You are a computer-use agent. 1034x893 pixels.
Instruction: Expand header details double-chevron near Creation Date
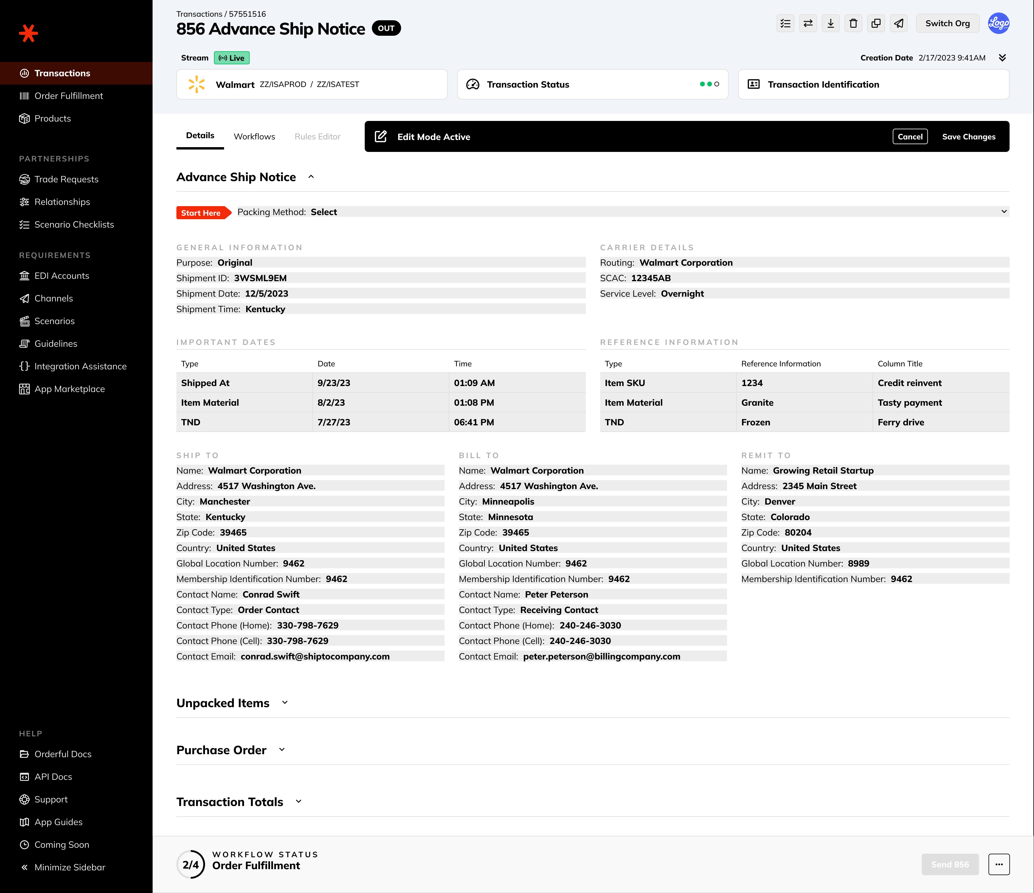click(1002, 58)
